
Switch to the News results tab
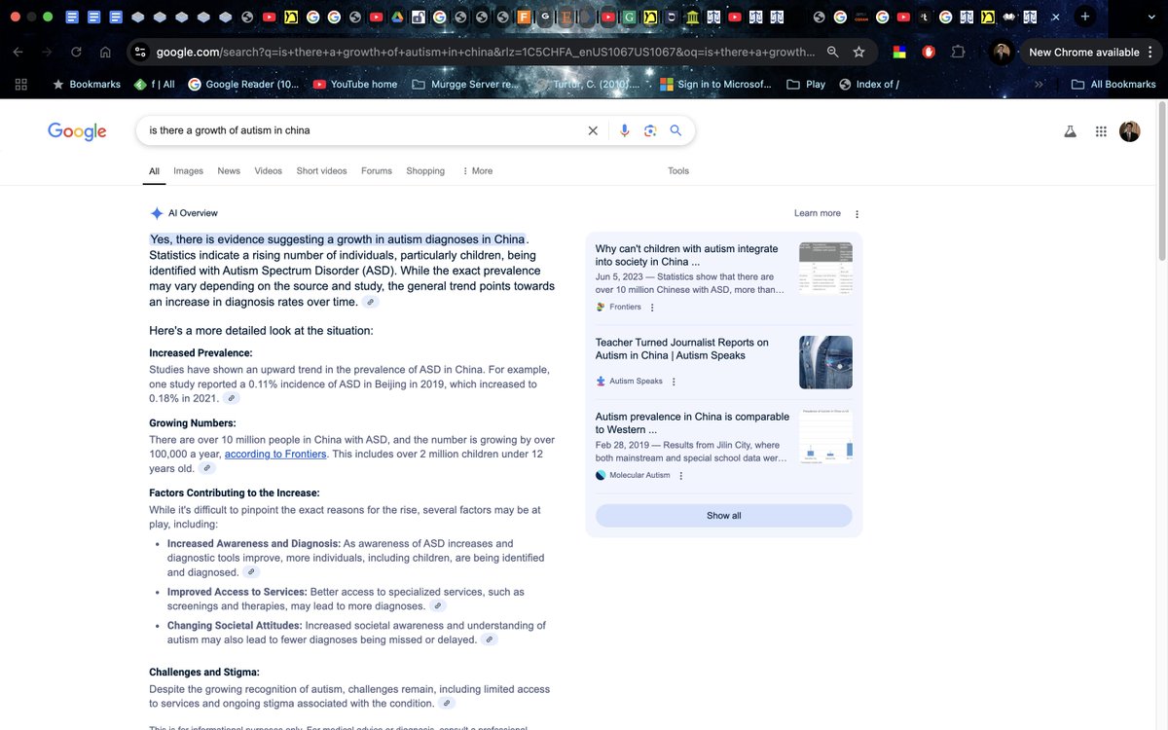pyautogui.click(x=229, y=171)
